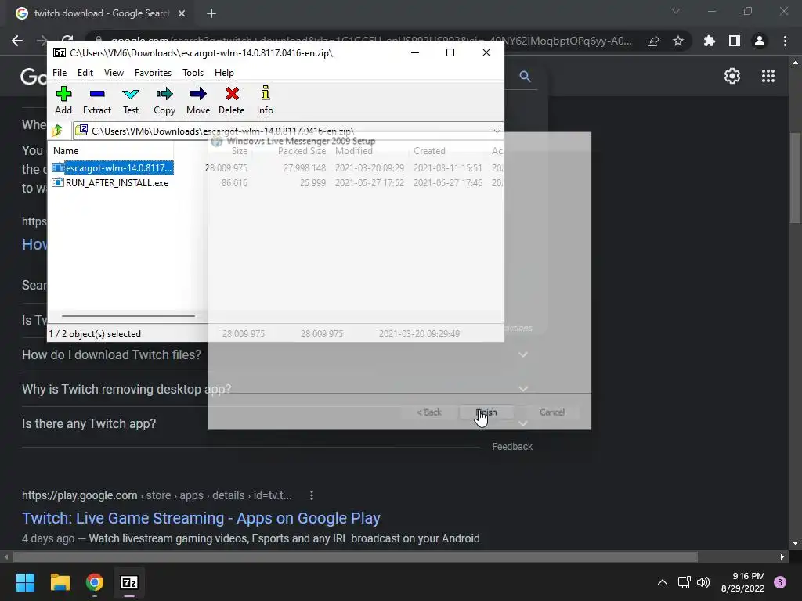
Task: Click the 7-Zip horizontal scrollbar
Action: pos(128,316)
